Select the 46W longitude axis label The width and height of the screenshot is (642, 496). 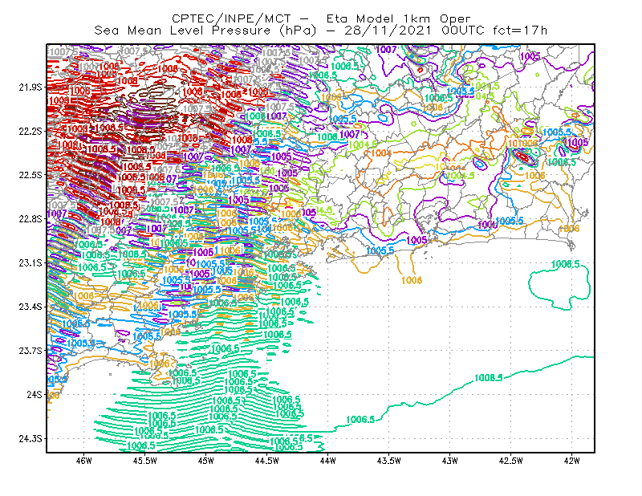[x=84, y=461]
